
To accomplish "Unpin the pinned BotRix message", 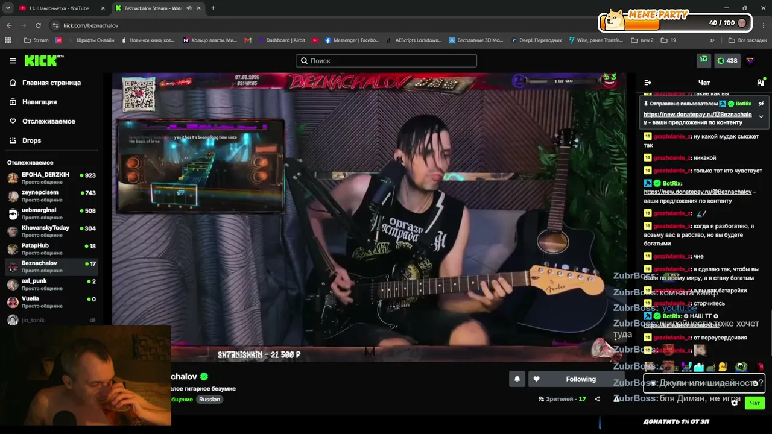I will click(761, 104).
